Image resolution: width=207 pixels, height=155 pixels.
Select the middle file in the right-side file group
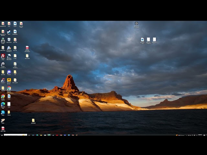(x=148, y=40)
